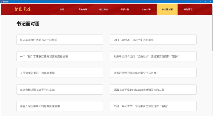Image resolution: width=213 pixels, height=116 pixels.
Task: Open article 铭记历史缅怀英烈习近平这样说
Action: 60,40
